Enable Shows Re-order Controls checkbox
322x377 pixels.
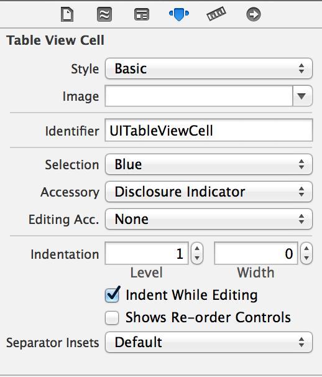coord(112,318)
